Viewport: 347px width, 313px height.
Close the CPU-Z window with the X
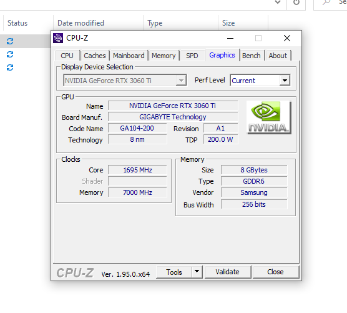tap(287, 38)
